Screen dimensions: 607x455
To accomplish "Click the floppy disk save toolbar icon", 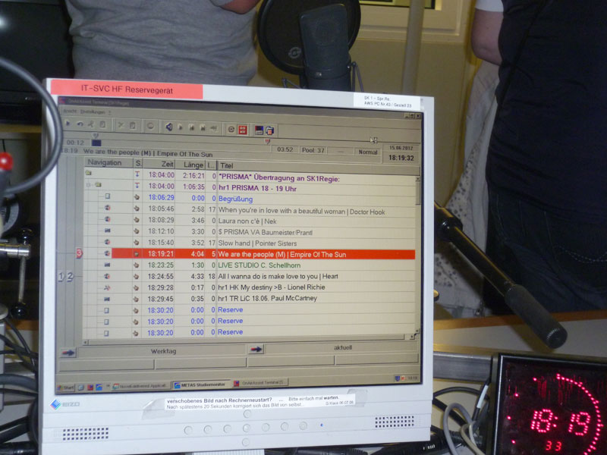I will coord(259,130).
